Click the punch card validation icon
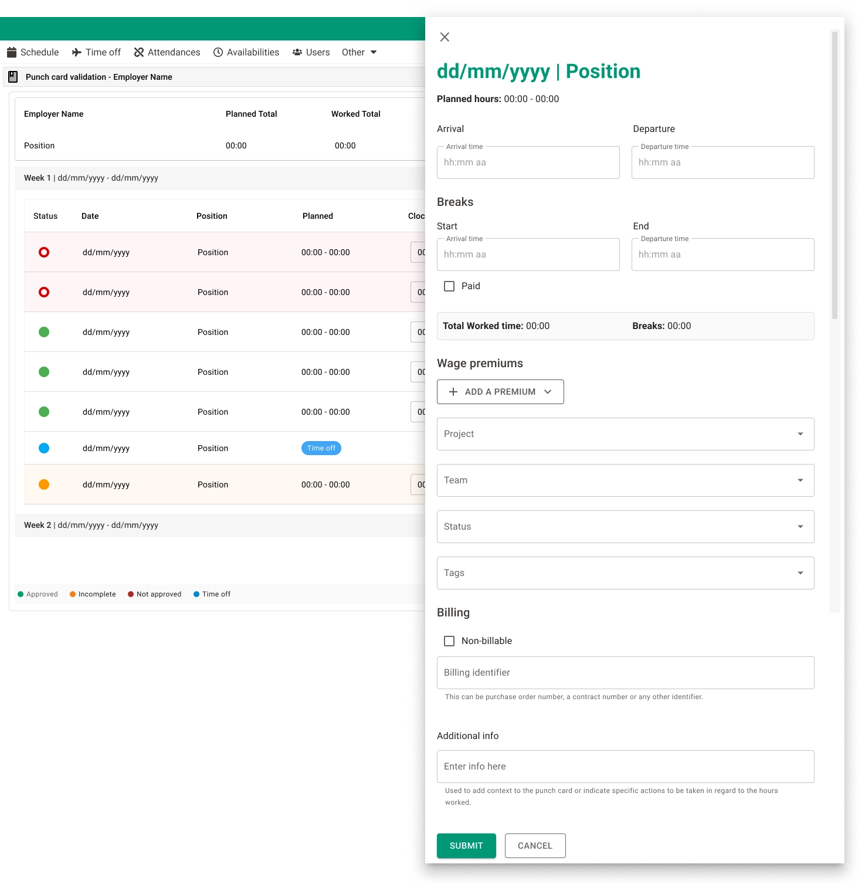The height and width of the screenshot is (888, 865). coord(12,77)
